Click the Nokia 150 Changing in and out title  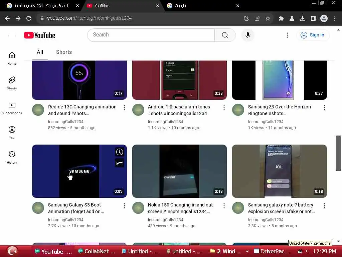(x=180, y=208)
